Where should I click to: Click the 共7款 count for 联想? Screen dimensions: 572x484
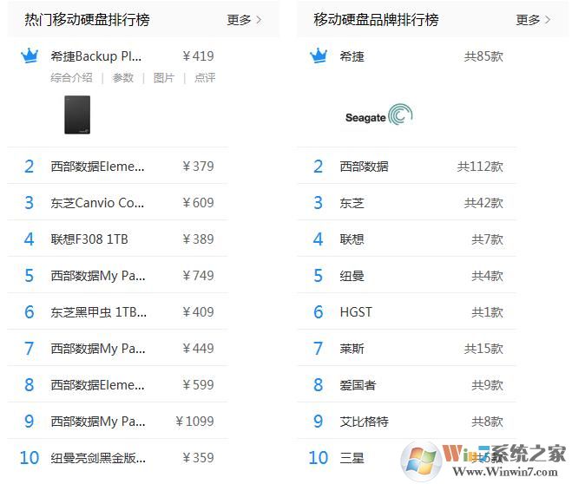coord(487,239)
